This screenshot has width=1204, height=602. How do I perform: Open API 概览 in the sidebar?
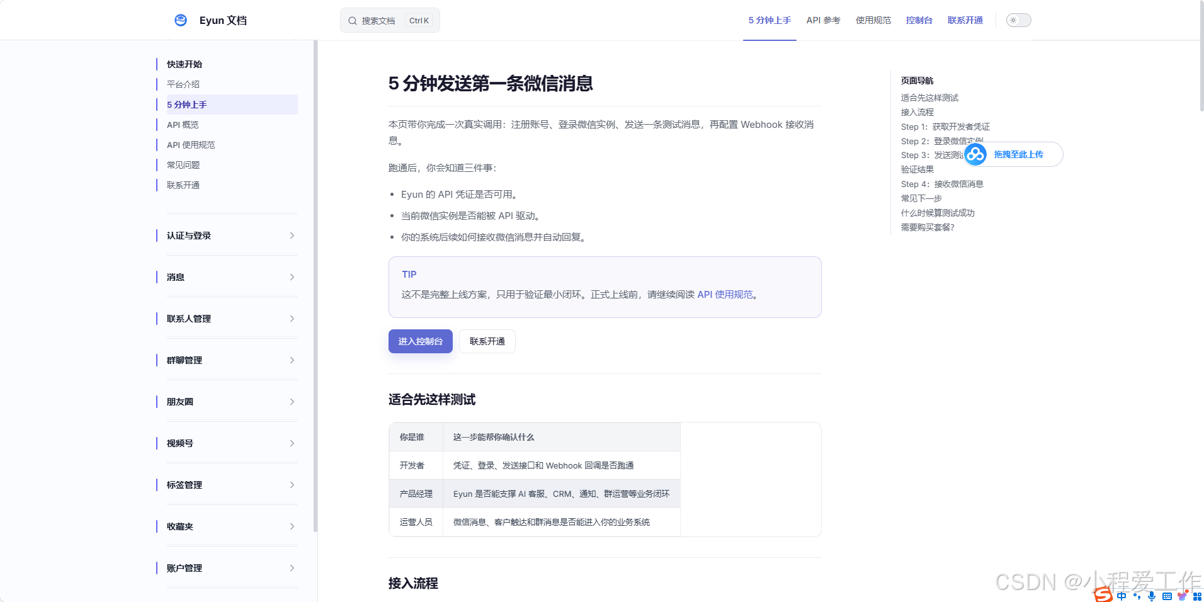coord(183,125)
